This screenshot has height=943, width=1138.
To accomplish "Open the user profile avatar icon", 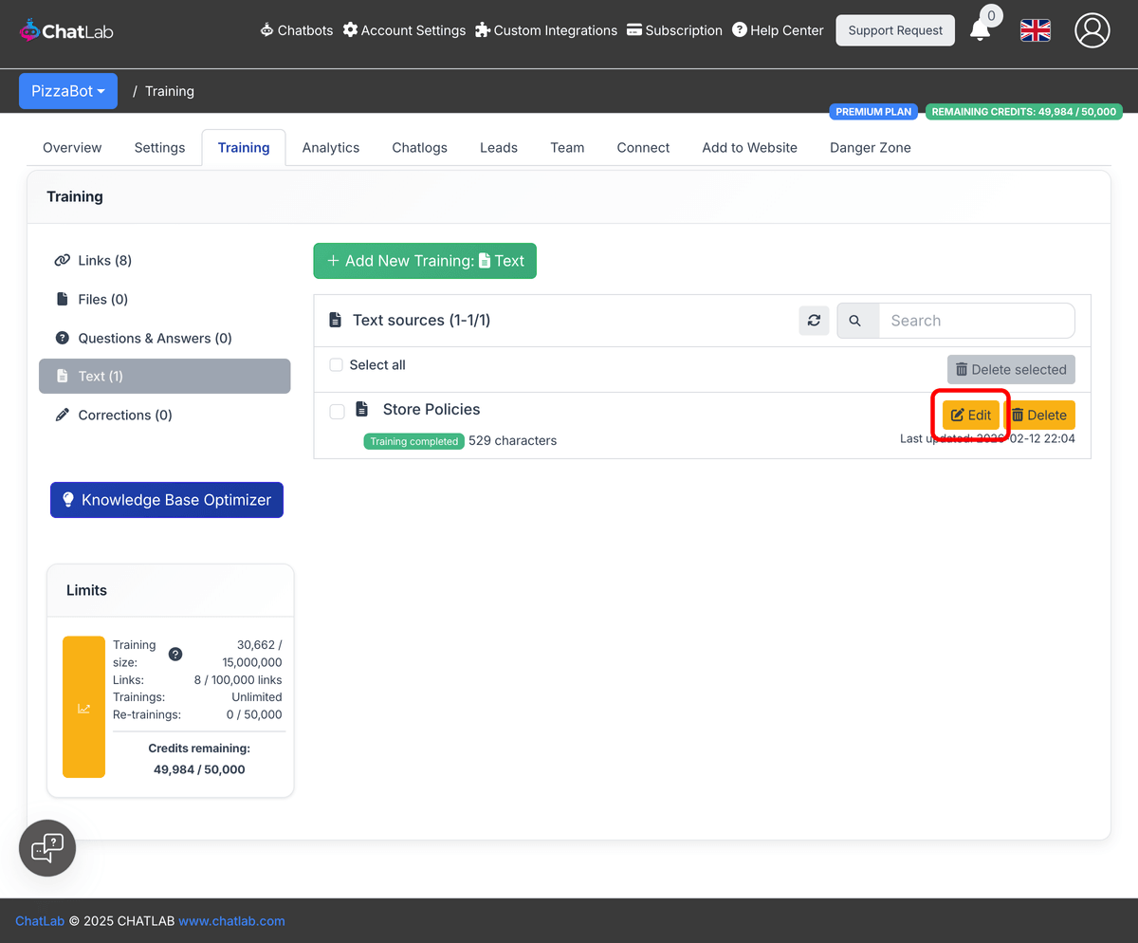I will pyautogui.click(x=1092, y=30).
